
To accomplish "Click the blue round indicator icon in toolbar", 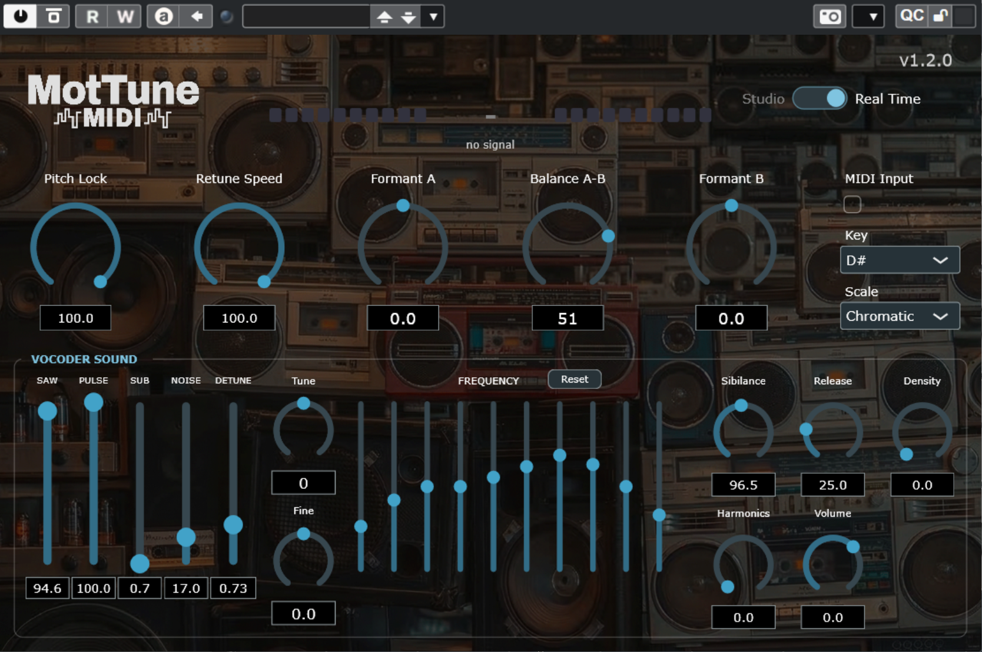I will [x=227, y=16].
